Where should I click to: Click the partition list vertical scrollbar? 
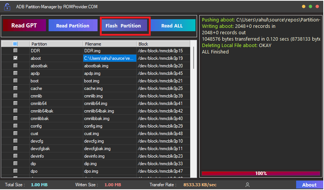194,58
